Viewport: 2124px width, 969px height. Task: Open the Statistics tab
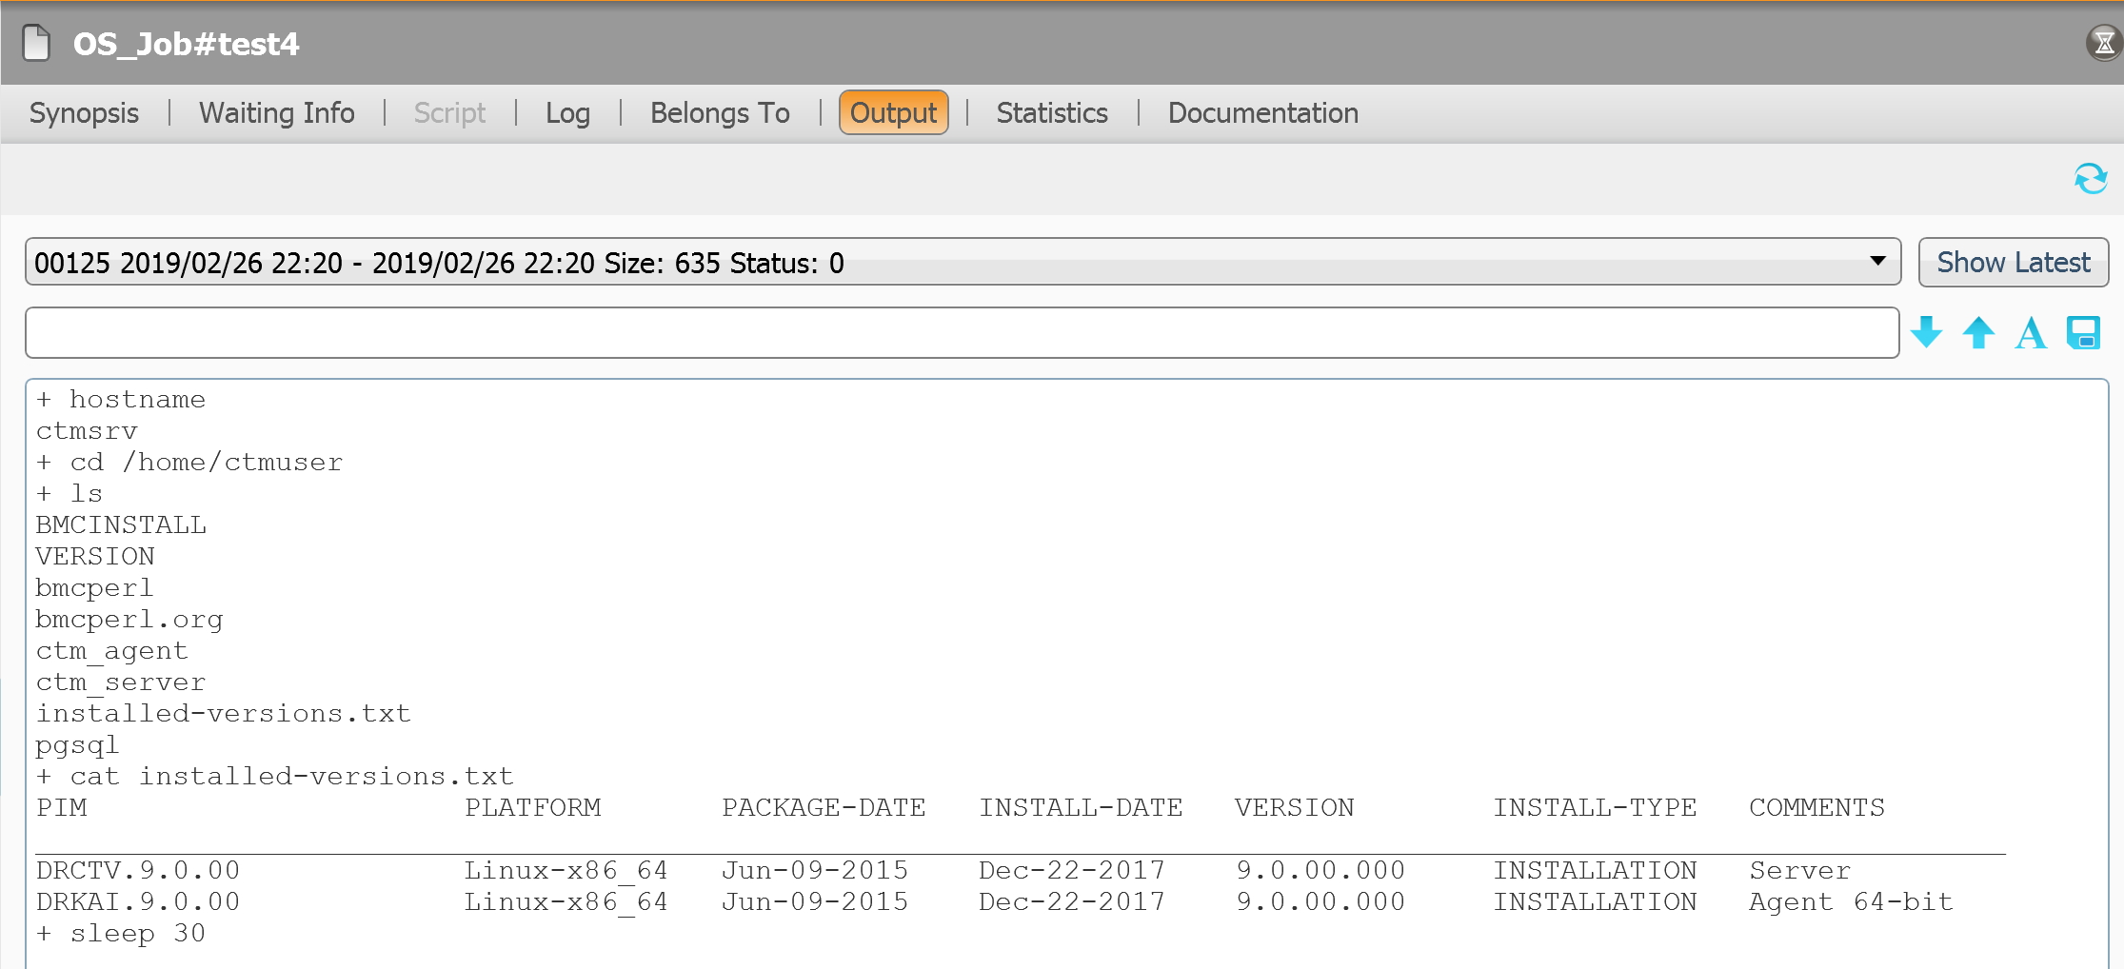tap(1052, 113)
